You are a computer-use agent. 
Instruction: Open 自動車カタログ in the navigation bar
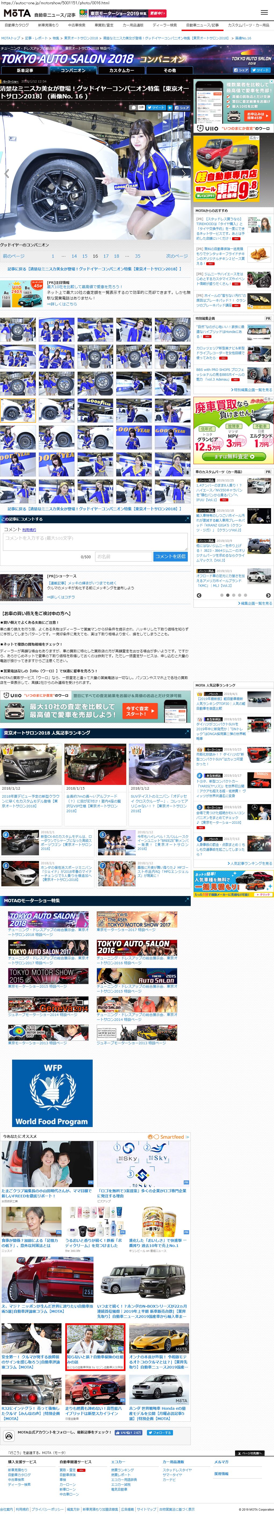pos(16,25)
